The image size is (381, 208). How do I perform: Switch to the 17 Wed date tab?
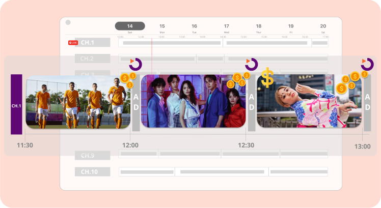point(226,27)
